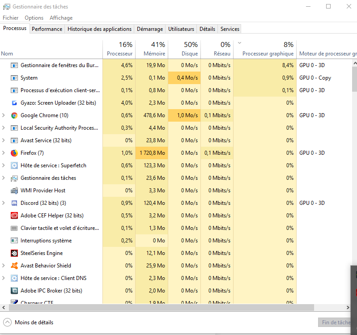Sort by the Disque column header
357x335 pixels.
184,49
